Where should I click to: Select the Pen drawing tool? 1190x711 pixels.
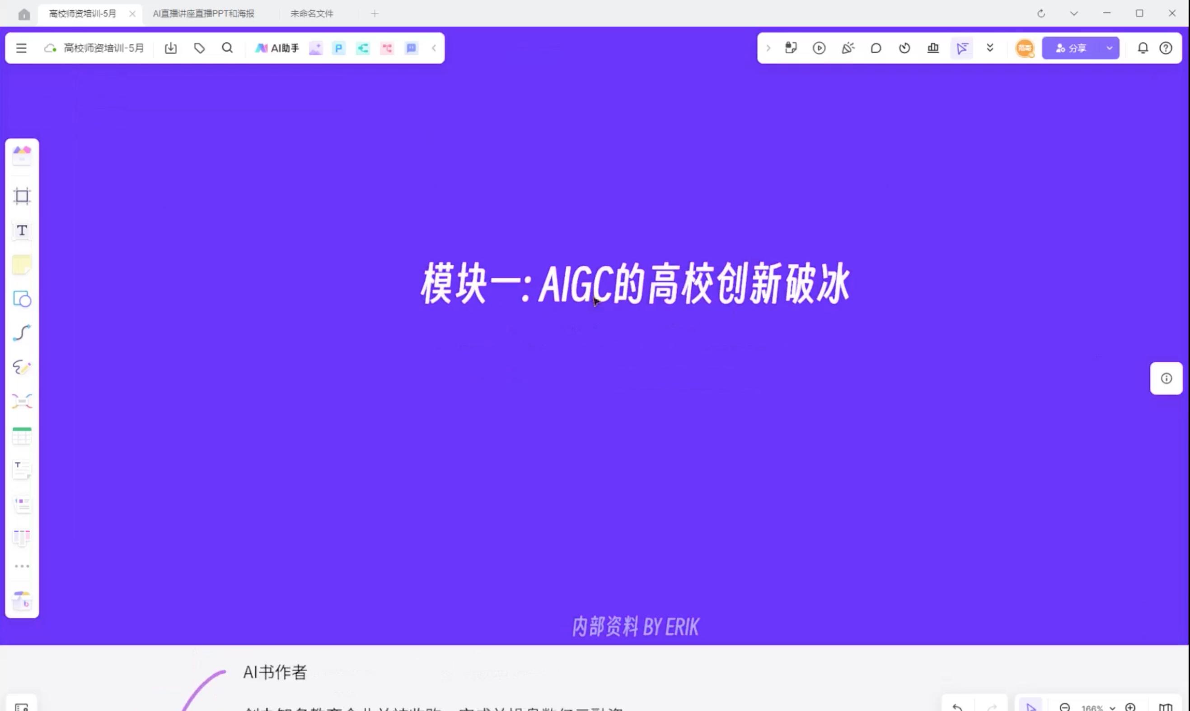pyautogui.click(x=22, y=367)
